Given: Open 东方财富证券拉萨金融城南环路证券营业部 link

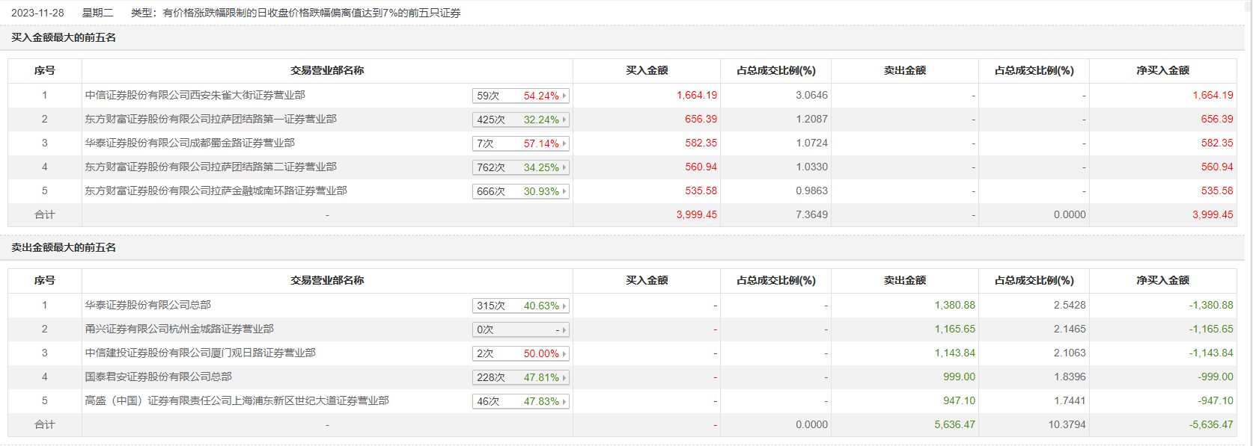Looking at the screenshot, I should [216, 191].
